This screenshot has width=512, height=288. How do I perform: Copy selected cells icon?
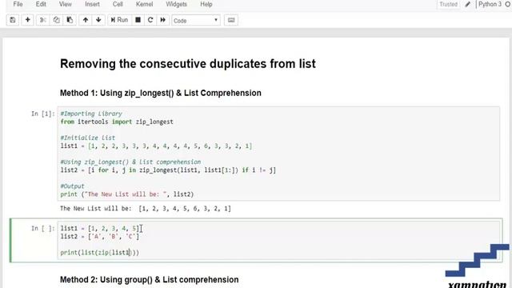pyautogui.click(x=56, y=20)
